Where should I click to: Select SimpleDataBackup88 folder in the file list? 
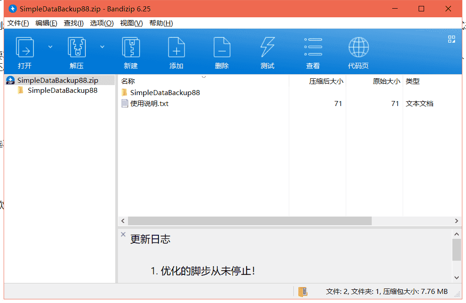(165, 93)
